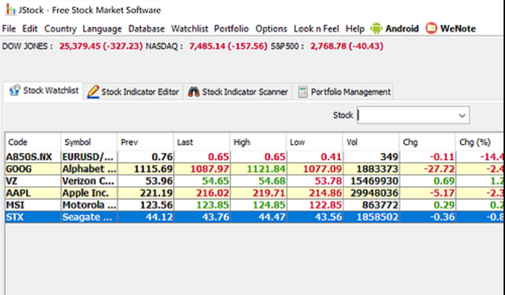The image size is (505, 295).
Task: Click the Apple Inc. symbol cell
Action: 89,193
